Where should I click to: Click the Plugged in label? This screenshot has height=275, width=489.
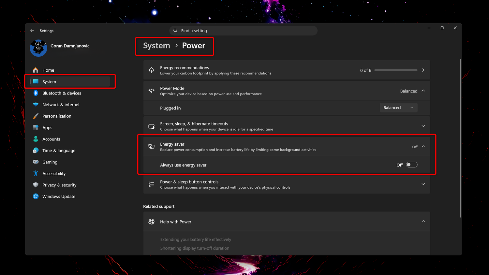170,108
